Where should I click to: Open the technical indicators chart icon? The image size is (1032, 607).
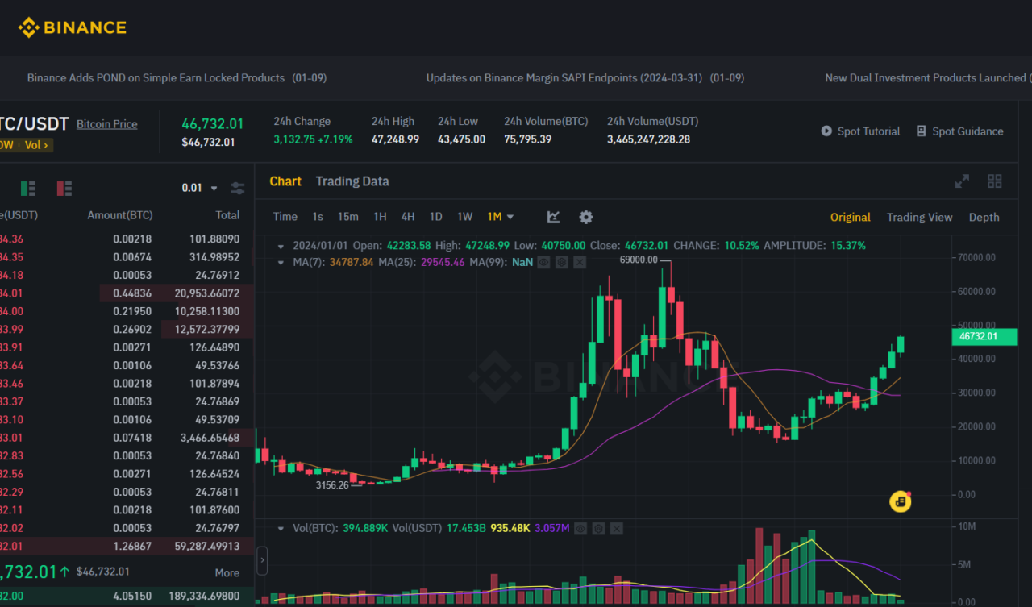click(553, 217)
